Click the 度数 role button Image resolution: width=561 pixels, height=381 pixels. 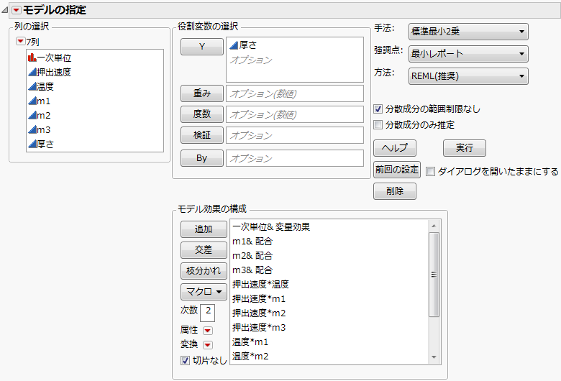202,114
